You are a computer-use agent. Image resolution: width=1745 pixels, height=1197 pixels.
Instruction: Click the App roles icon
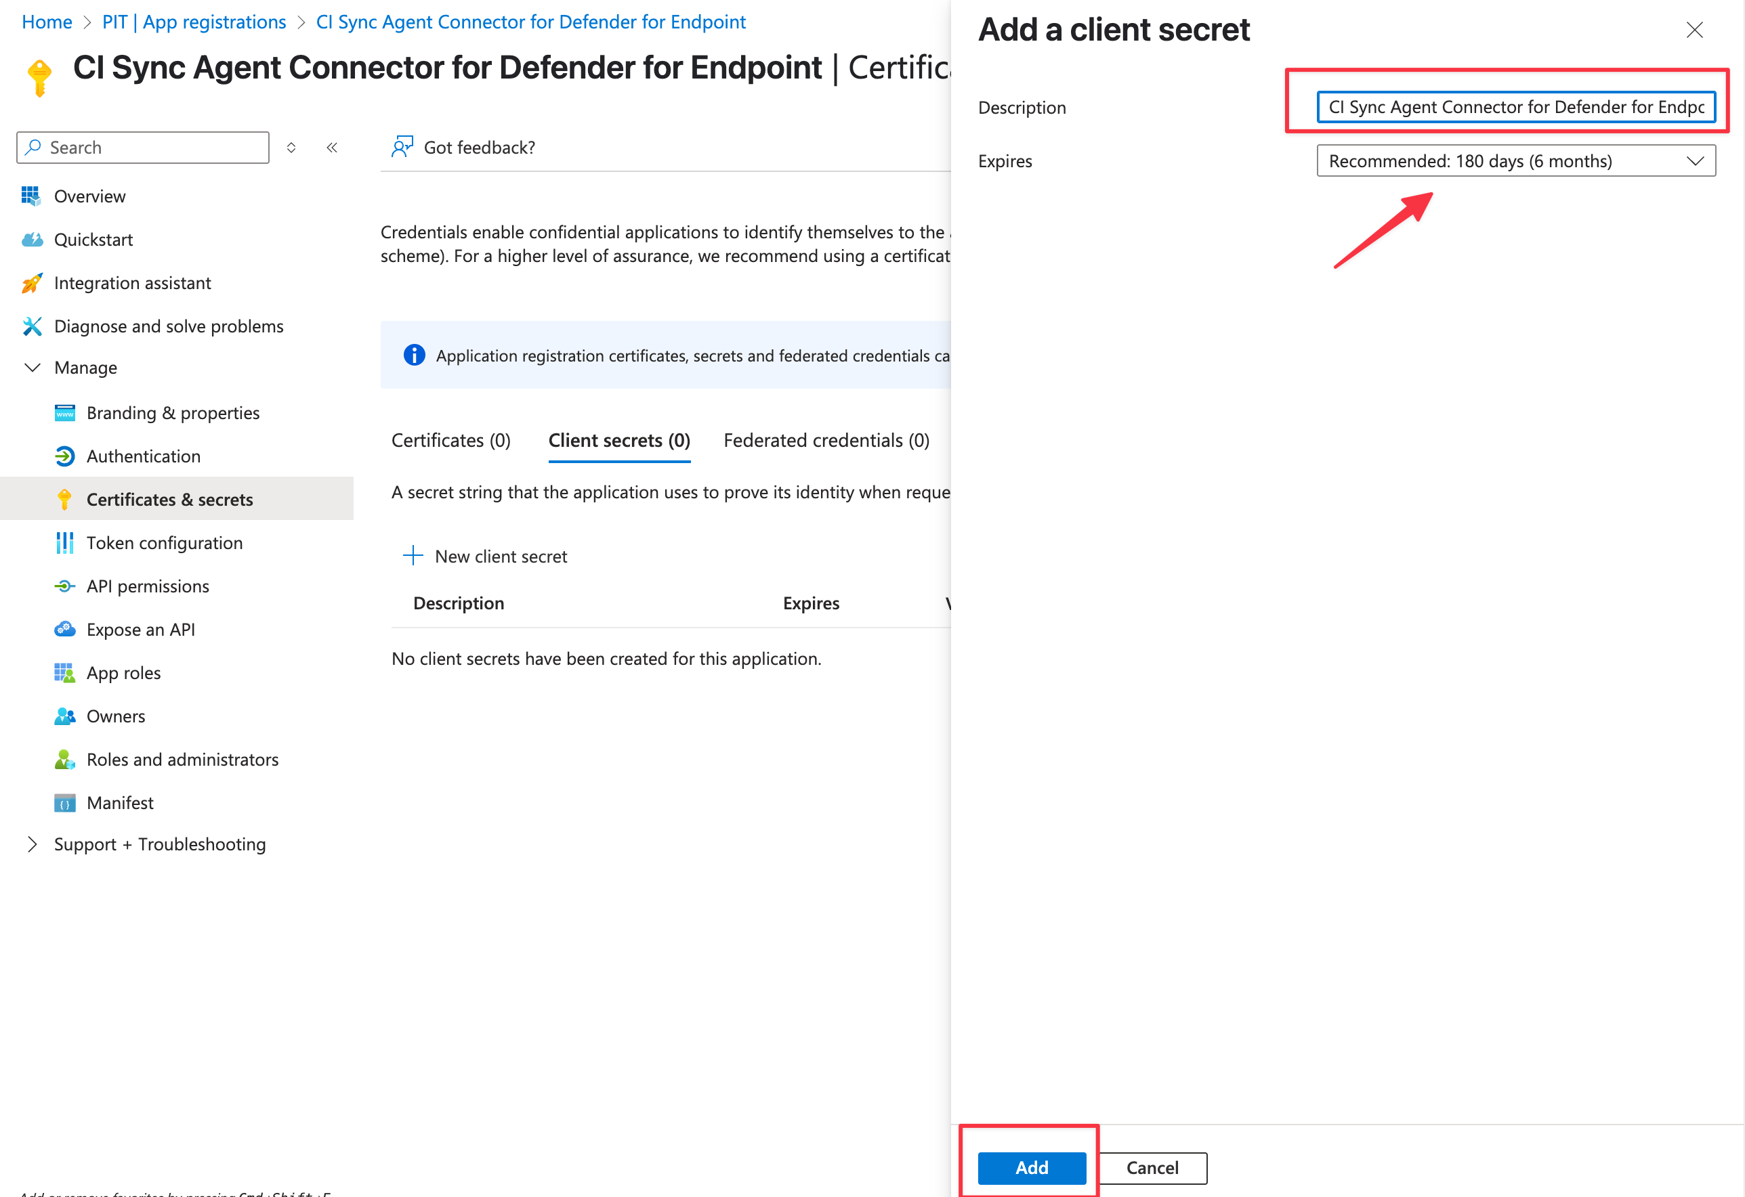(64, 673)
